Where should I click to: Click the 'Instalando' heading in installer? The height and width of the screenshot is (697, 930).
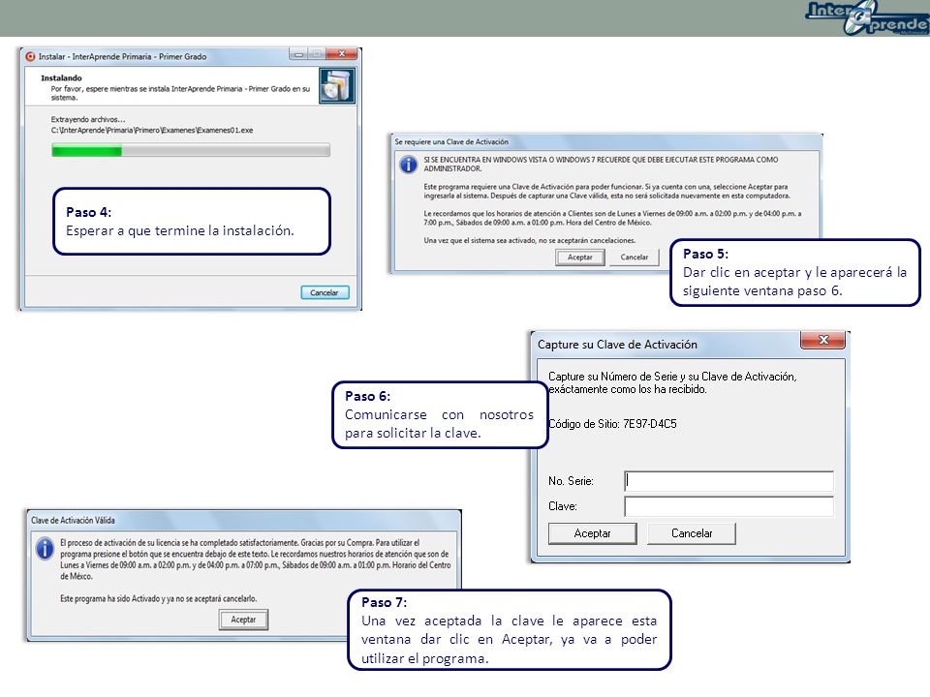61,77
